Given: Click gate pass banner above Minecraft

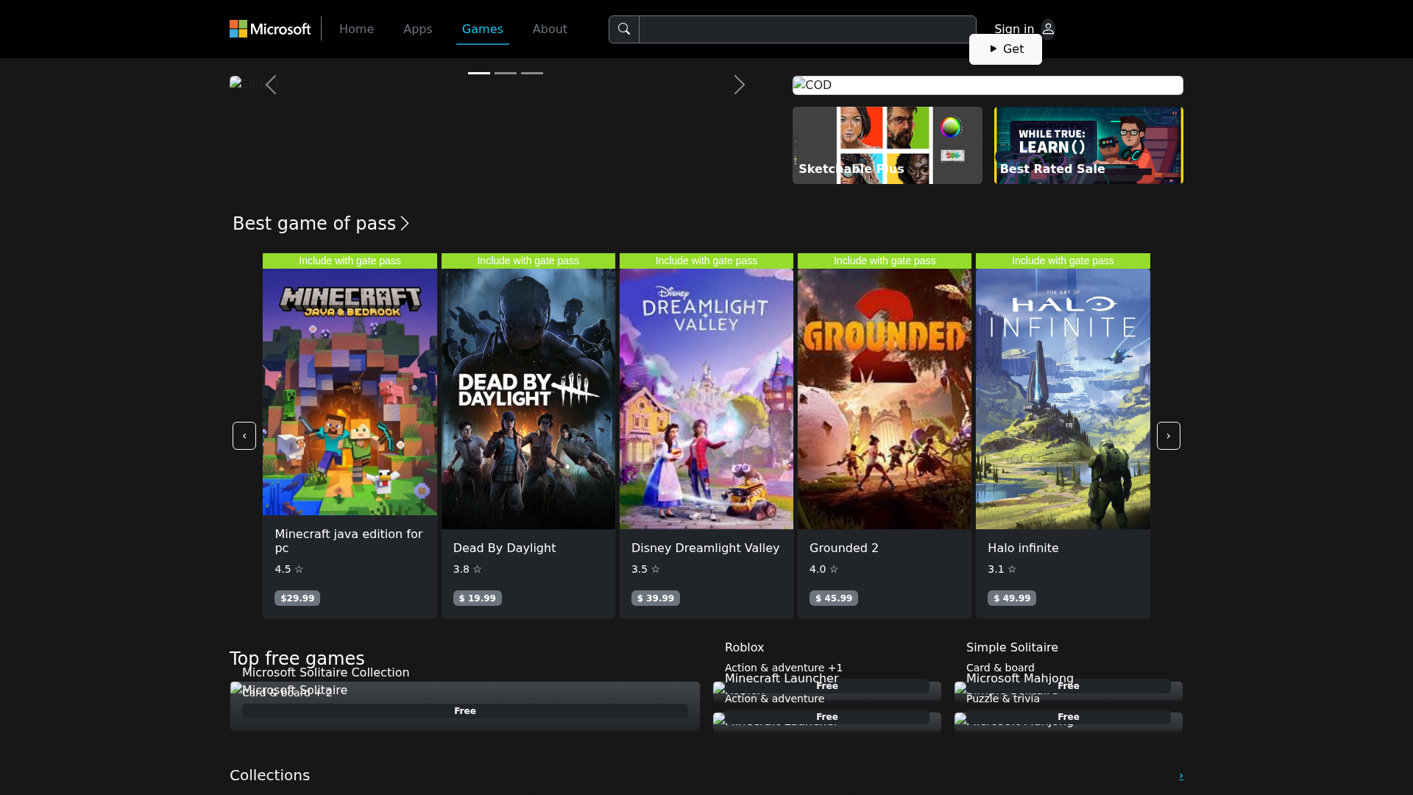Looking at the screenshot, I should pos(350,261).
